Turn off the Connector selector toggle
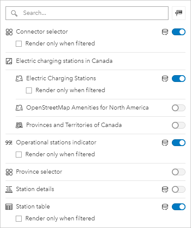 (x=179, y=32)
